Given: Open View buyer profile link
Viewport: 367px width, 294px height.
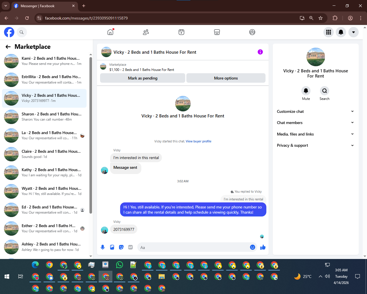Looking at the screenshot, I should [x=198, y=141].
